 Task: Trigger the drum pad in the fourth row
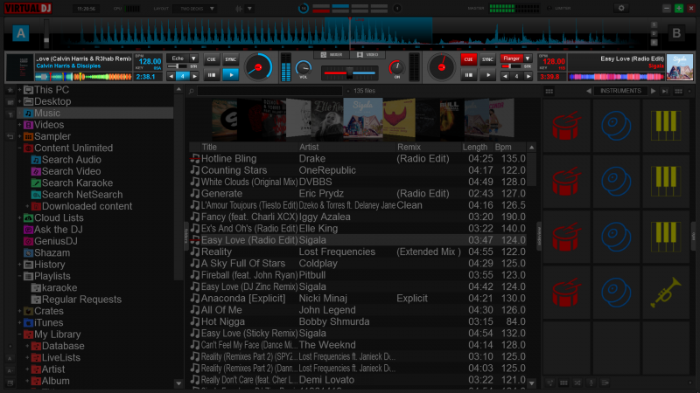[x=566, y=293]
